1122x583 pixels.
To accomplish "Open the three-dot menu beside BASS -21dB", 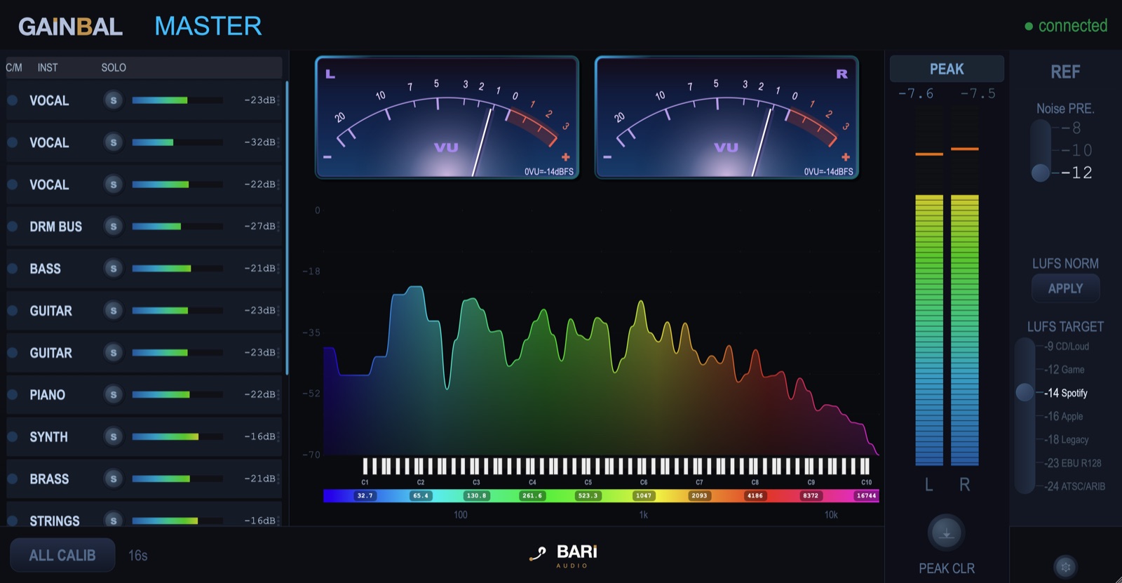I will pyautogui.click(x=278, y=268).
